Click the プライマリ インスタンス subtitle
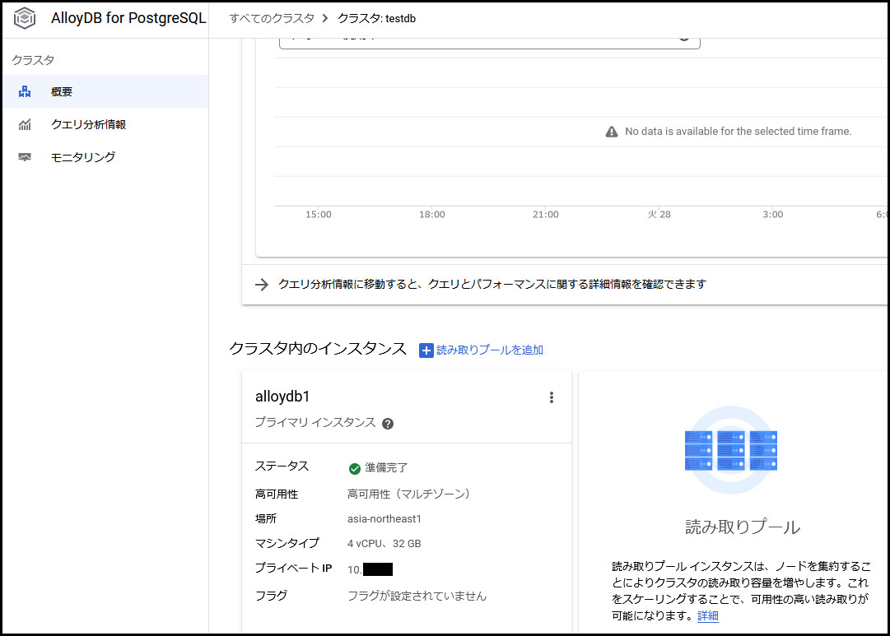The width and height of the screenshot is (890, 636). [315, 423]
